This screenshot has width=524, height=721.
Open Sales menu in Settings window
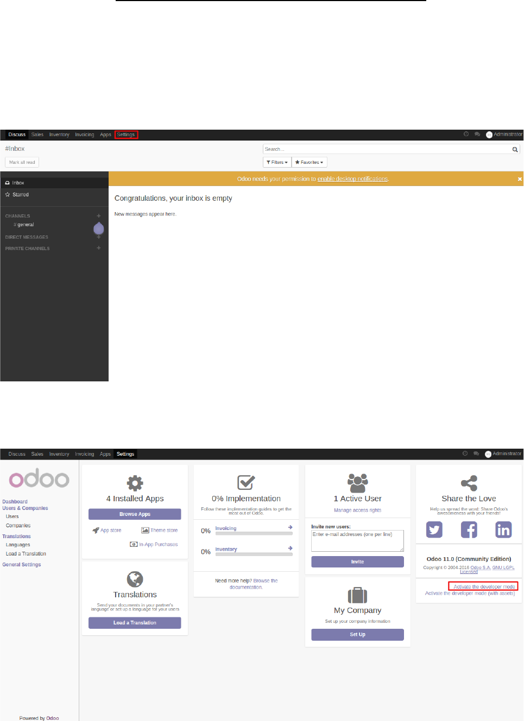click(x=37, y=454)
